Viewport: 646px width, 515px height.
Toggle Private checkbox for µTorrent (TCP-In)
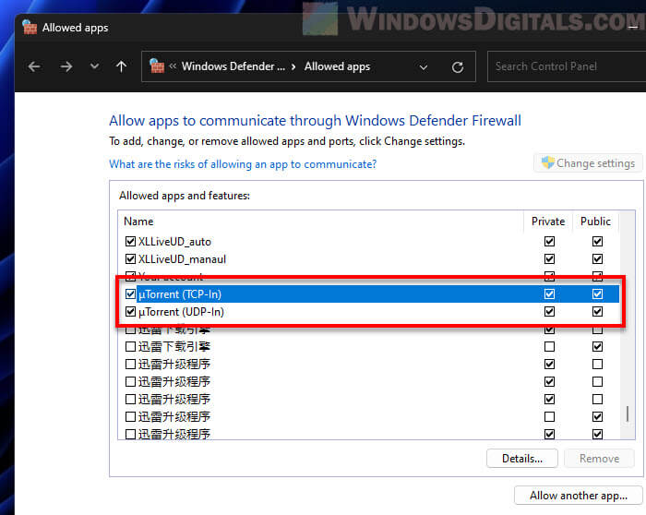click(x=549, y=293)
